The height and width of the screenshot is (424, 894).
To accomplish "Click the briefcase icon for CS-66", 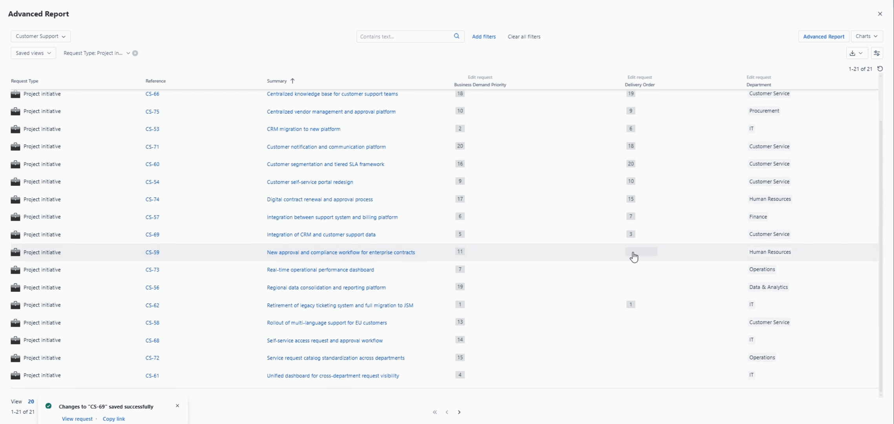I will (15, 94).
